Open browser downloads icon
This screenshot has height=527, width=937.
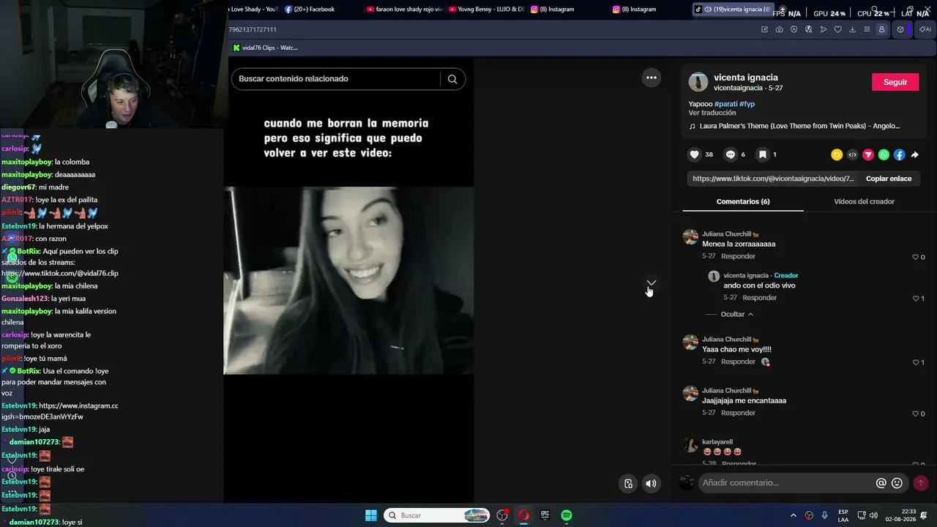click(x=852, y=29)
